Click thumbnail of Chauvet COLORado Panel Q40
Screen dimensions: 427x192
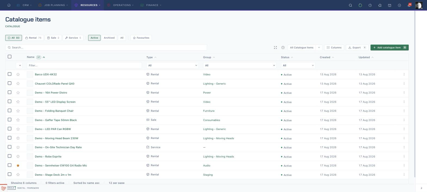click(30, 84)
